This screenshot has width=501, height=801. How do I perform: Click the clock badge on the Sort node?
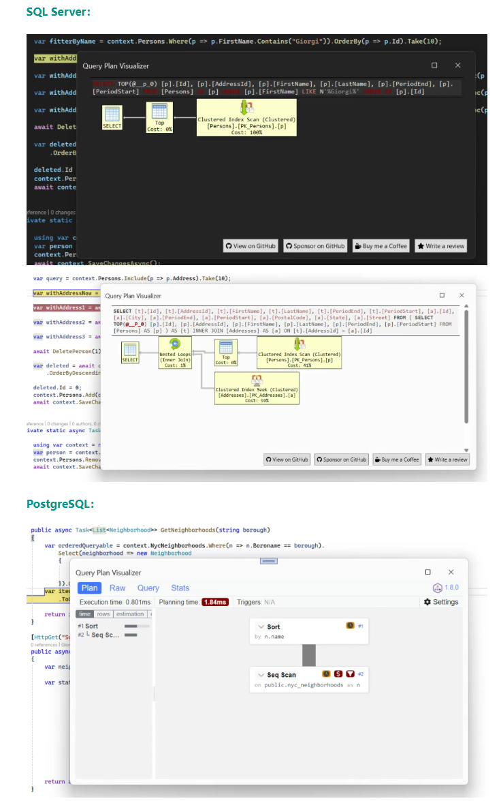(350, 625)
